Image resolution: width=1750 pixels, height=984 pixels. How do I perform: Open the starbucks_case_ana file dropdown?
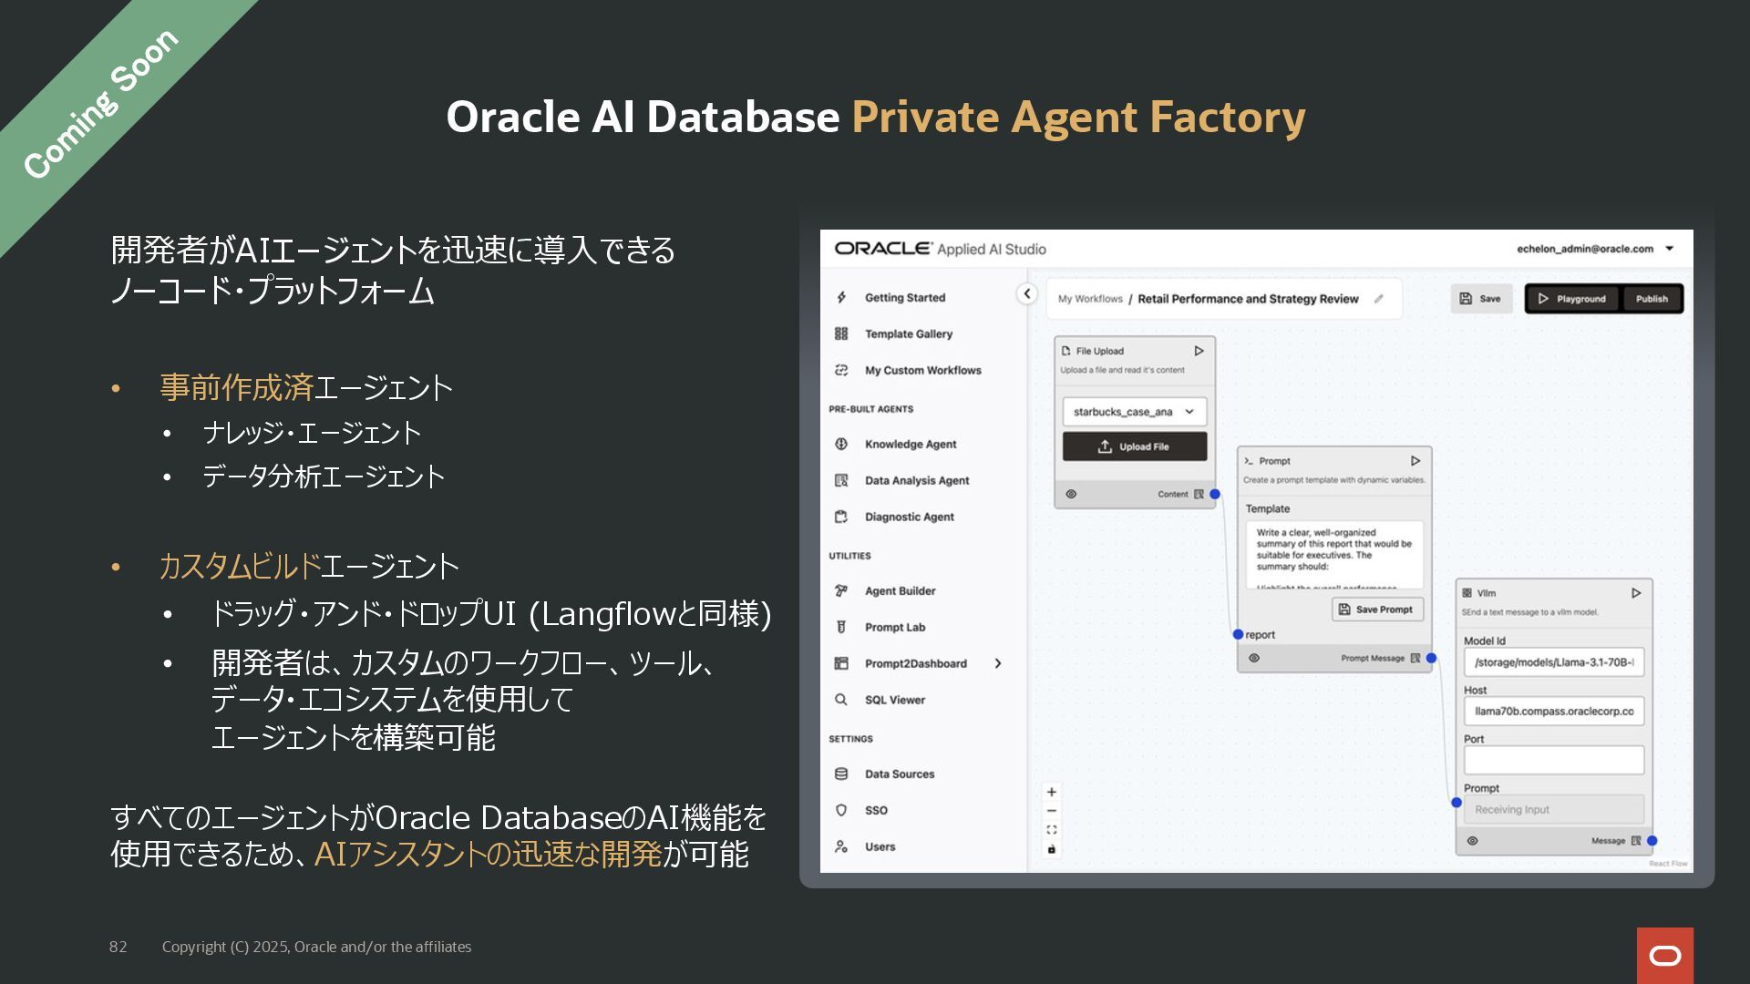click(x=1134, y=412)
